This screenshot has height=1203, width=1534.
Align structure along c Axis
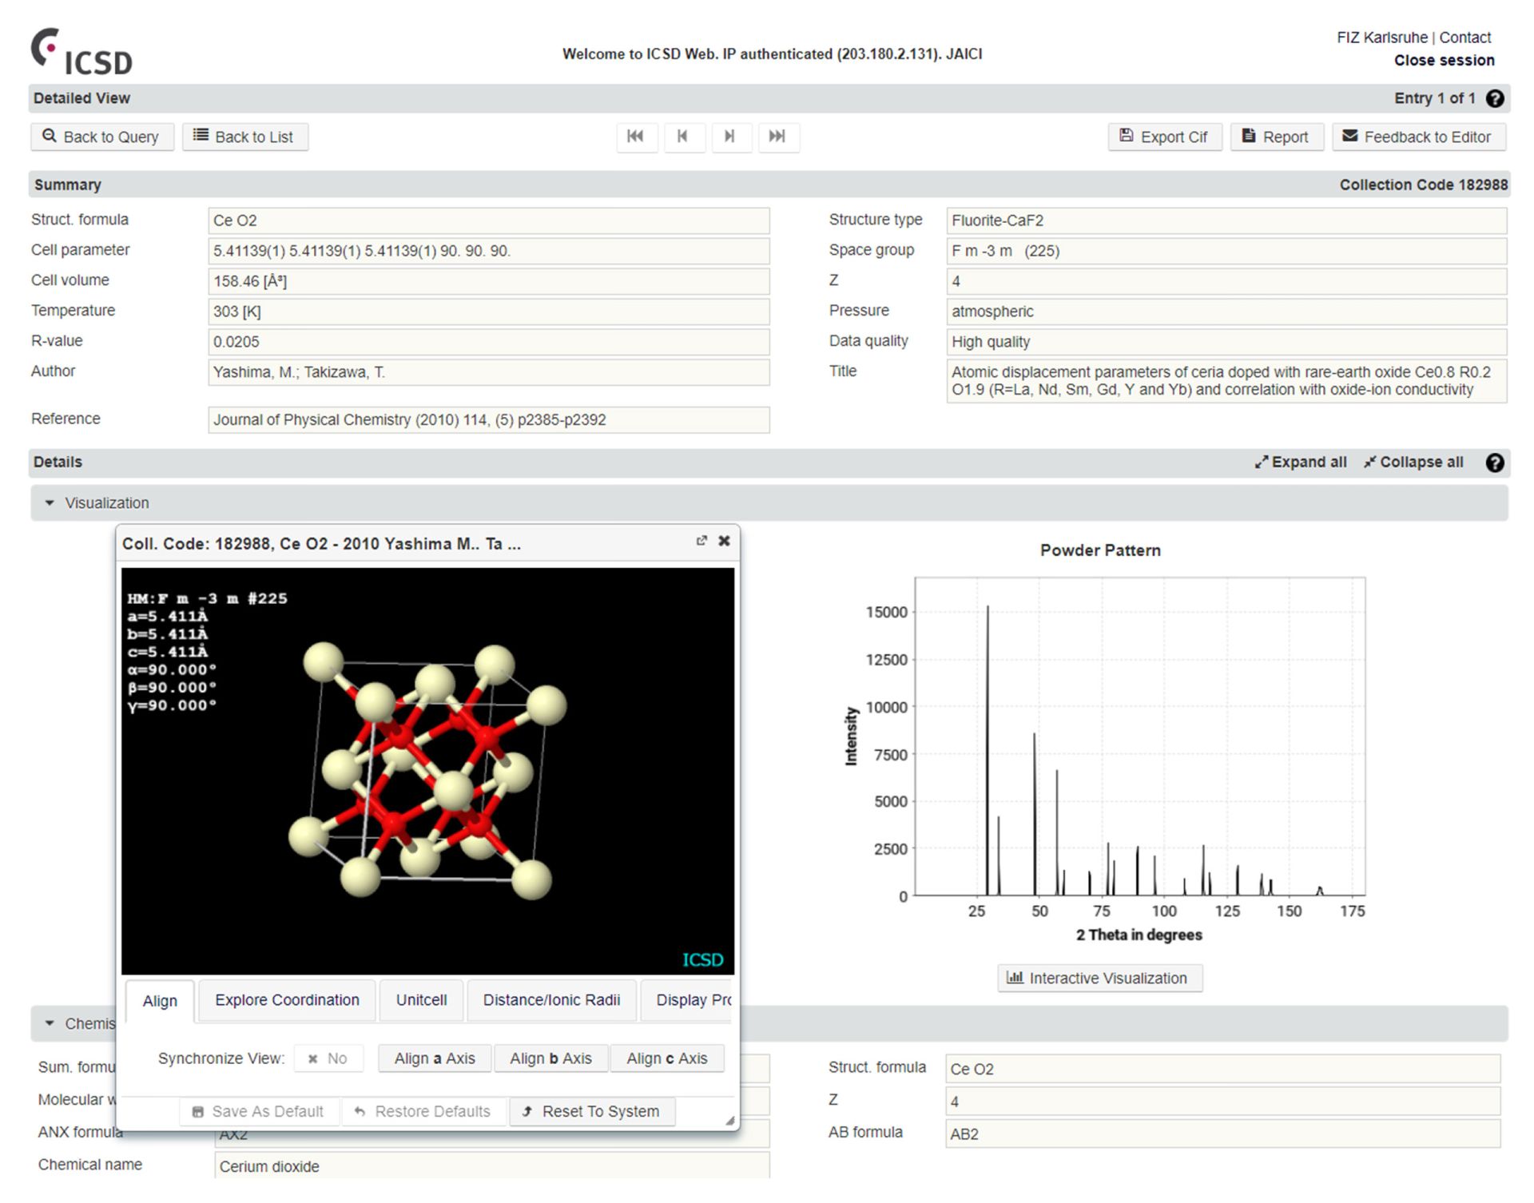click(667, 1058)
